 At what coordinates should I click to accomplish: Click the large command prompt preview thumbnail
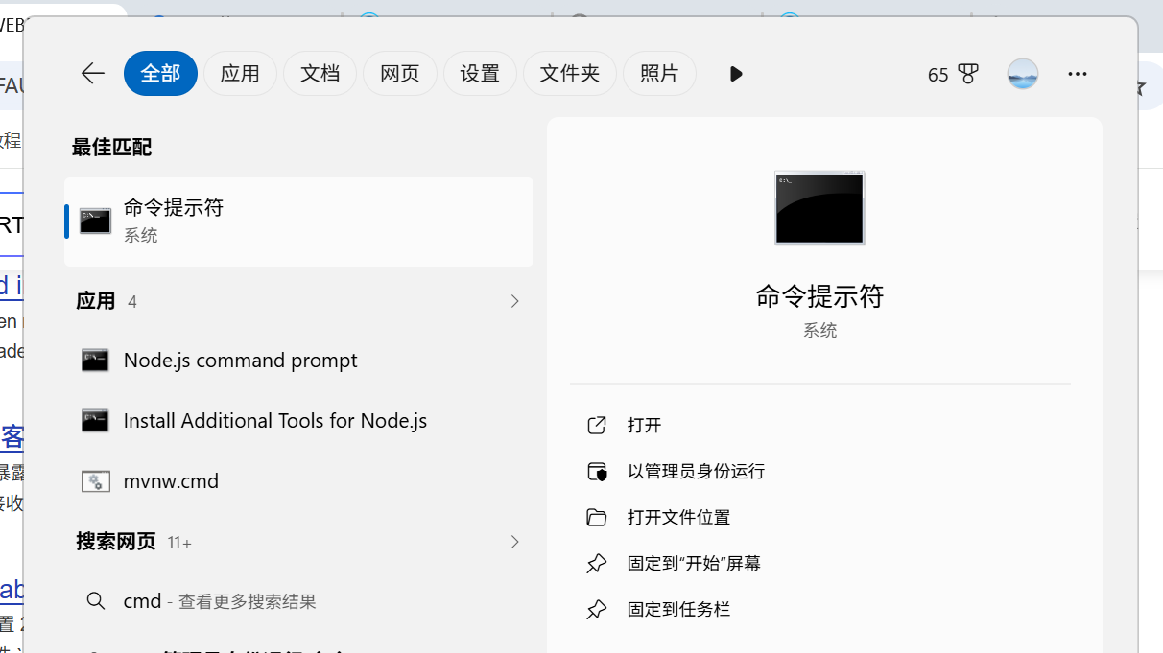[820, 208]
